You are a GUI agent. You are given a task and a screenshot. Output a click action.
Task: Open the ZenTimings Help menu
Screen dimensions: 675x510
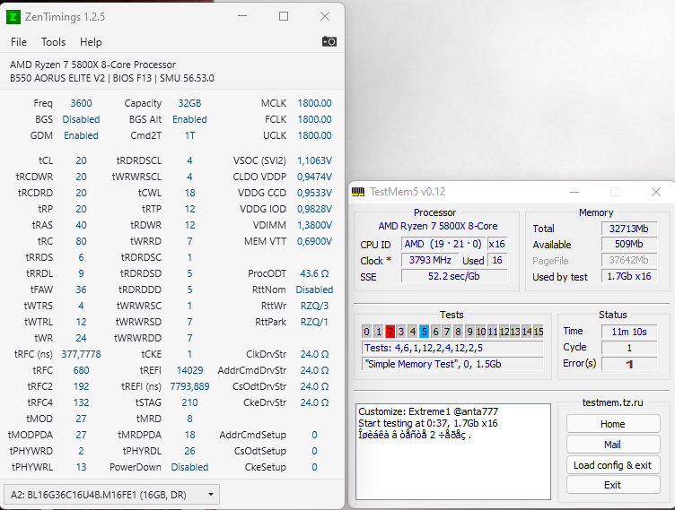pyautogui.click(x=91, y=42)
